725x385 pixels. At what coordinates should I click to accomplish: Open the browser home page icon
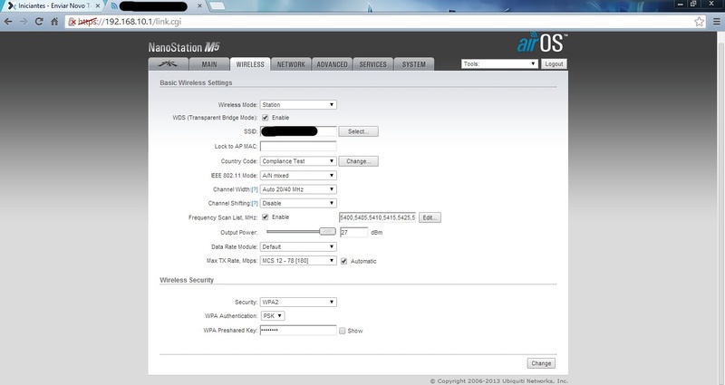point(54,22)
